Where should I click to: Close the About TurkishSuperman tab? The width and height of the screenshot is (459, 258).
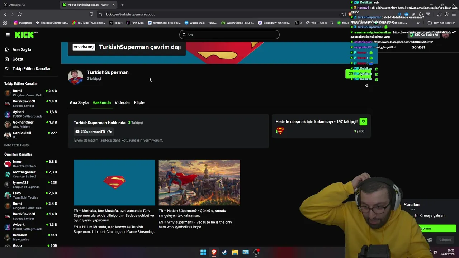point(113,5)
